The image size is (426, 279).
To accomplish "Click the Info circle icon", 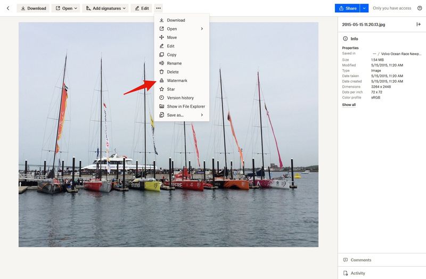I will 345,39.
